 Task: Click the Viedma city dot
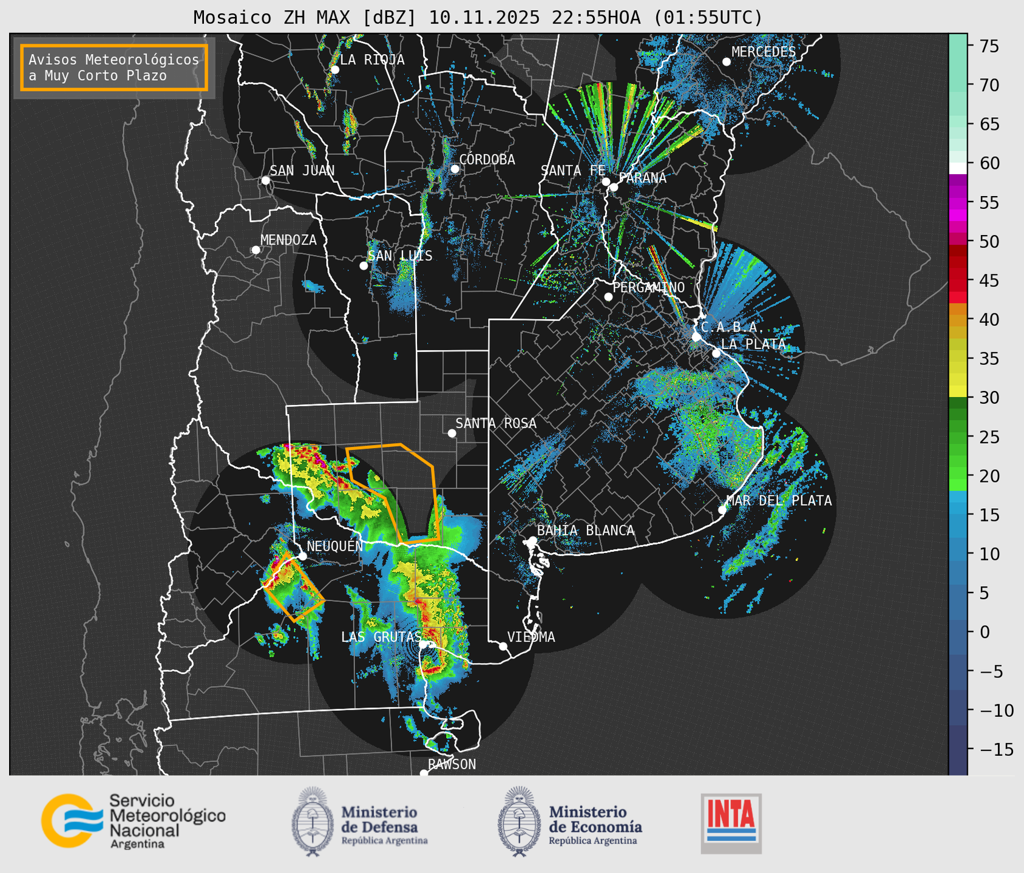(x=503, y=646)
